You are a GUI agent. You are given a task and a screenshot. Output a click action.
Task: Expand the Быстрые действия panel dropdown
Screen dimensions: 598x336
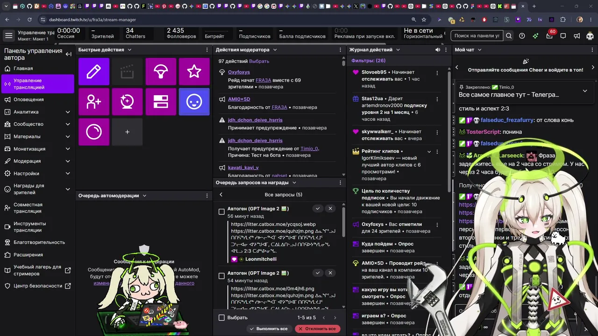[x=129, y=50]
